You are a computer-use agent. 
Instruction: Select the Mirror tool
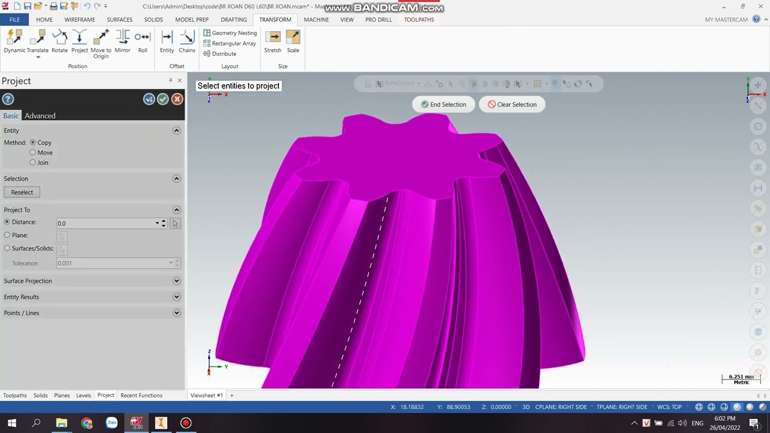(x=122, y=41)
